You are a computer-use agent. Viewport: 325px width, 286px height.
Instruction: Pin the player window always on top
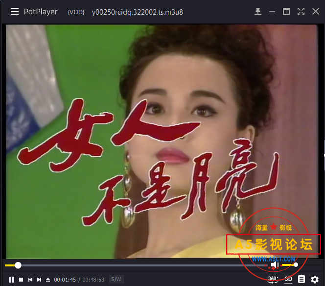(x=258, y=11)
